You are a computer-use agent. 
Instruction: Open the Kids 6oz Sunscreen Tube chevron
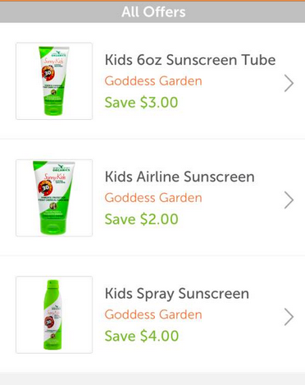click(289, 83)
